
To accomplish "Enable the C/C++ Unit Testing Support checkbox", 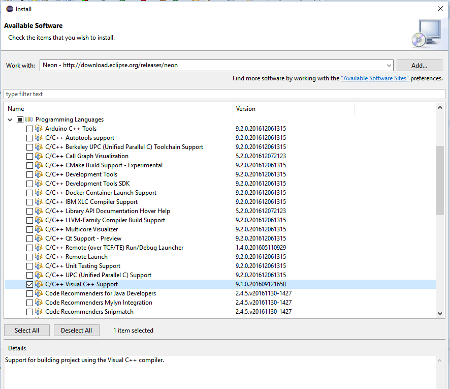I will coord(29,266).
